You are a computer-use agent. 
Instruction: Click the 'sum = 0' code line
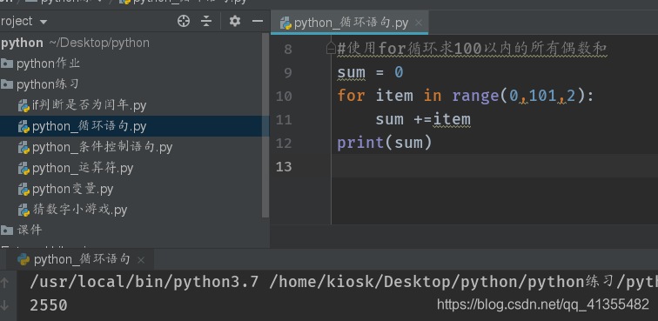(x=370, y=72)
